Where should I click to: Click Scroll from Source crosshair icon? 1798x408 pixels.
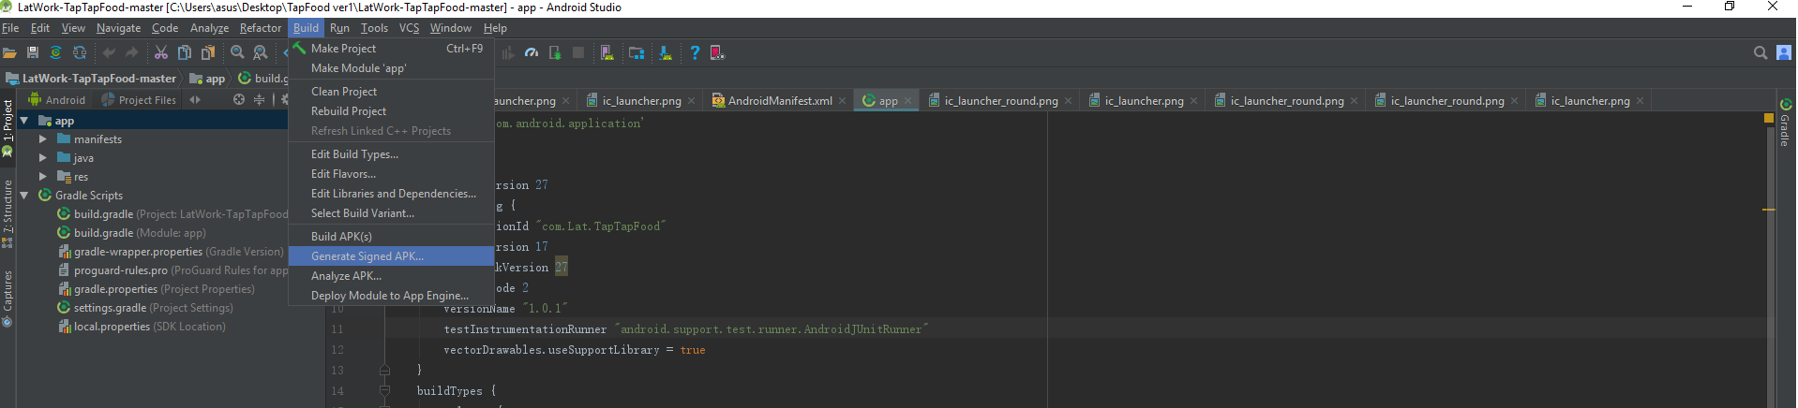[239, 99]
